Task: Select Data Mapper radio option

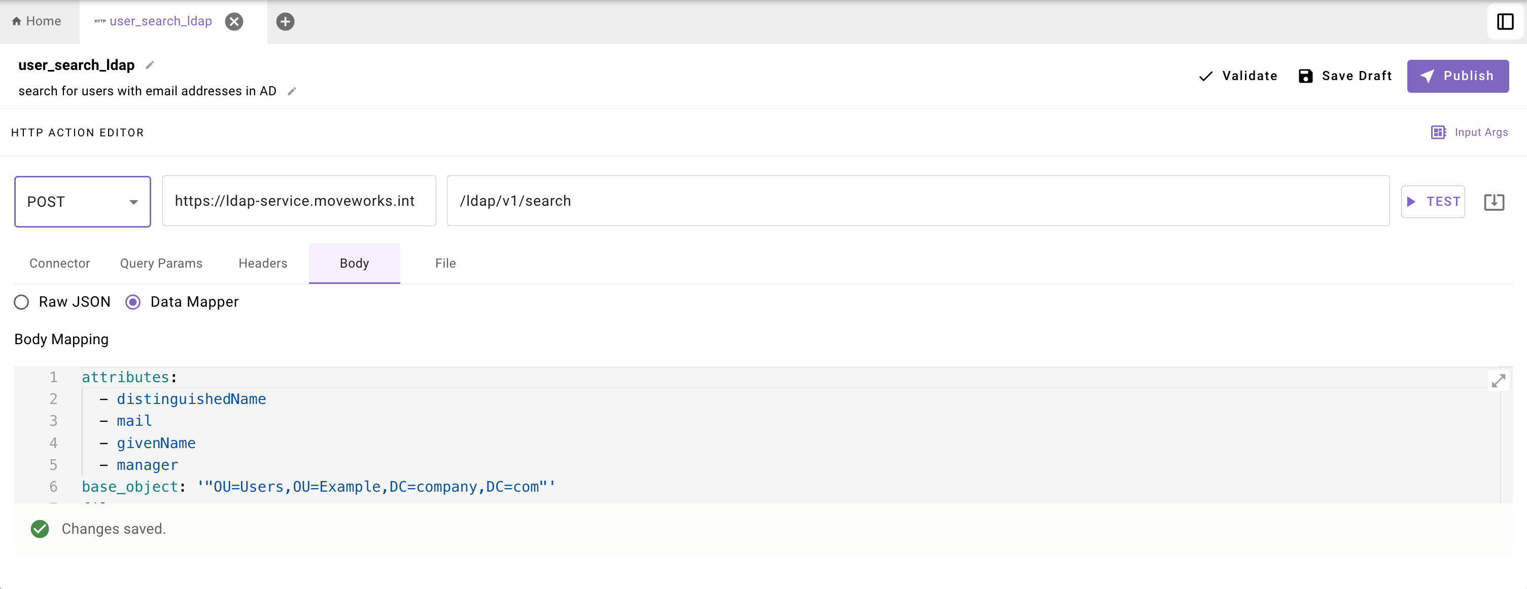Action: [133, 302]
